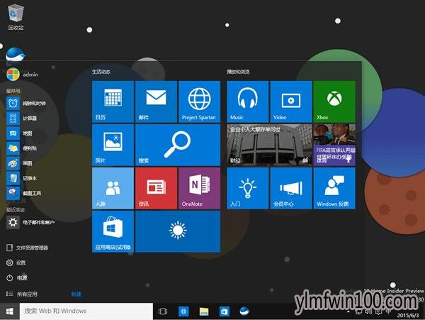Click the 2015/6/3 date in taskbar
Image resolution: width=425 pixels, height=320 pixels.
pos(408,315)
